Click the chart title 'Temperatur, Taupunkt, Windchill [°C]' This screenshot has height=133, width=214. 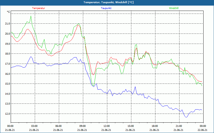109,2
